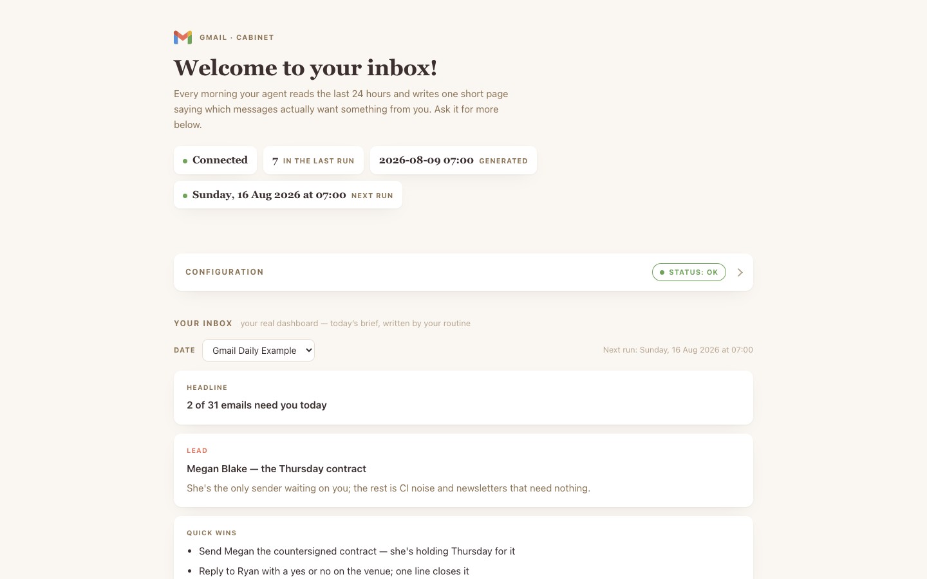Image resolution: width=927 pixels, height=579 pixels.
Task: Click the Reply to Ryan venue item
Action: coord(334,571)
